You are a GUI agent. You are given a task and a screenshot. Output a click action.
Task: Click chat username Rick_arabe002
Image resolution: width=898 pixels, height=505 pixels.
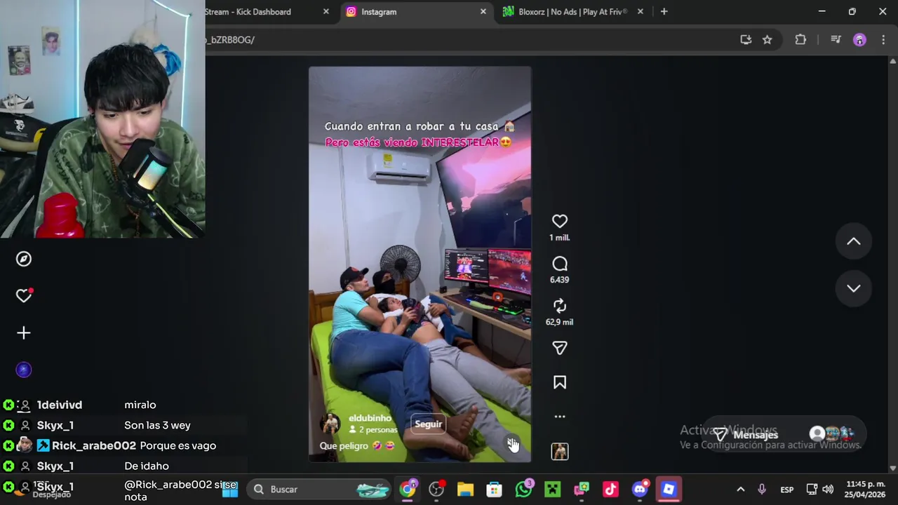coord(94,445)
